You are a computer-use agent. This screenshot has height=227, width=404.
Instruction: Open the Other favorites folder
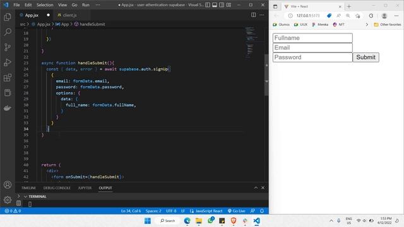(x=388, y=25)
